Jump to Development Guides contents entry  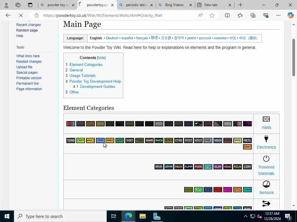[97, 86]
